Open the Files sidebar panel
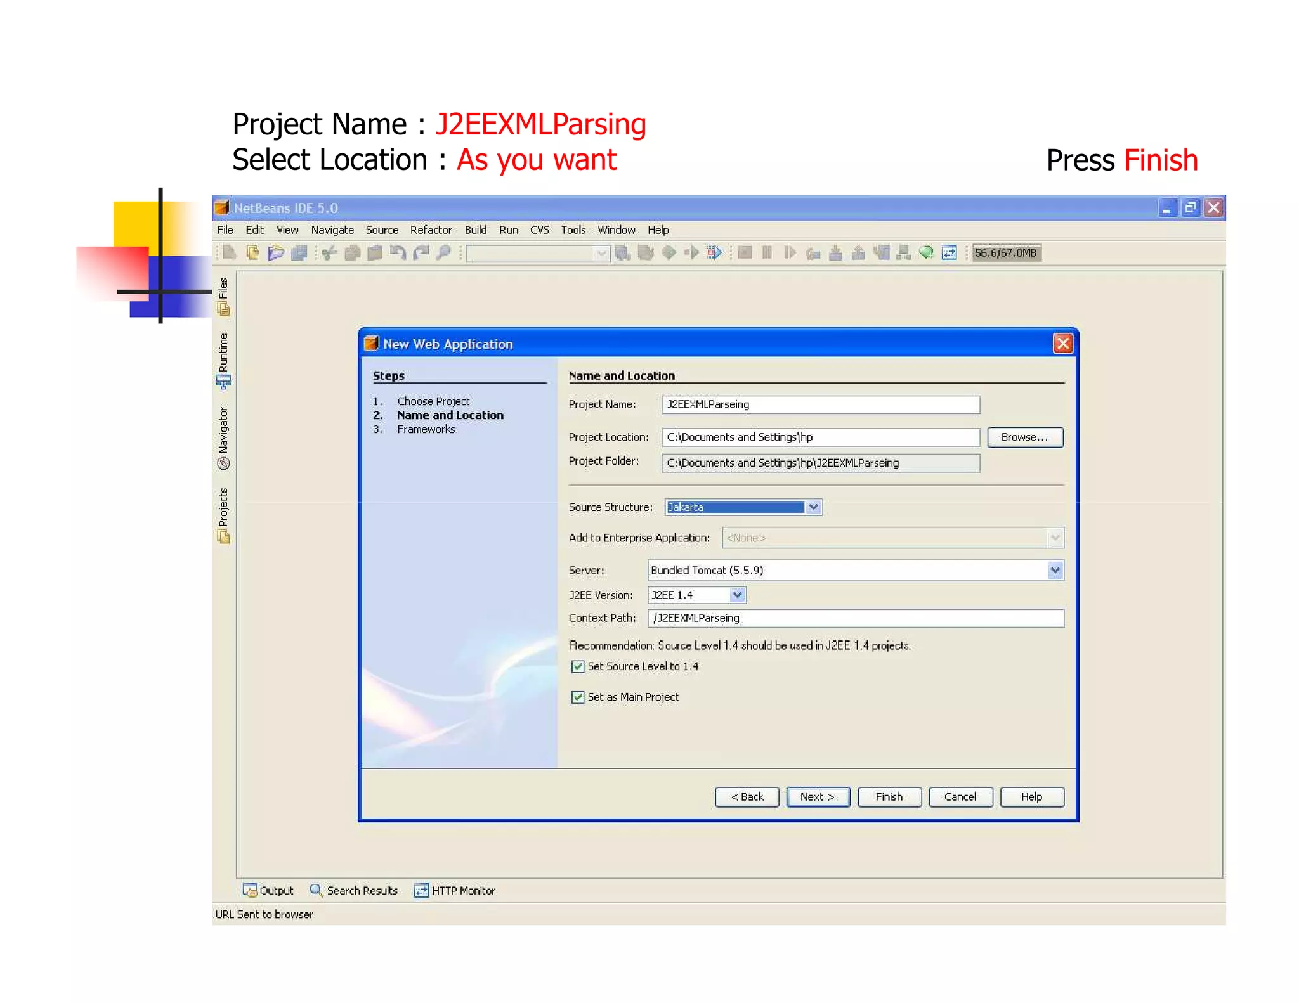This screenshot has width=1299, height=1003. click(x=223, y=296)
